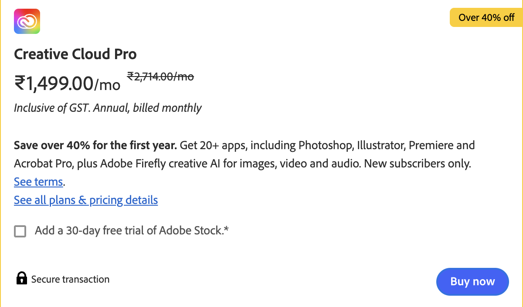523x307 pixels.
Task: Click the Secure transaction label
Action: 70,279
